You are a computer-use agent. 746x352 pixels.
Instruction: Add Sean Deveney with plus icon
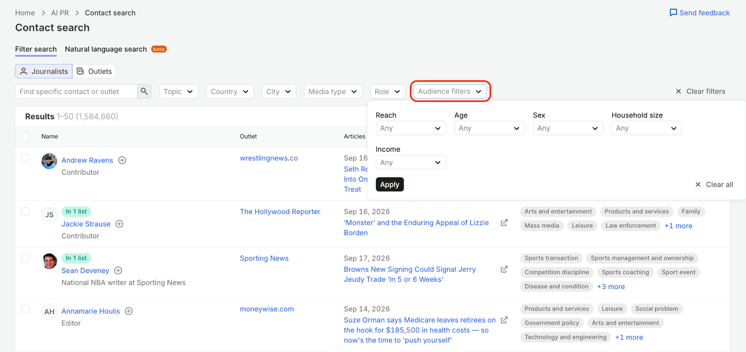pos(118,270)
